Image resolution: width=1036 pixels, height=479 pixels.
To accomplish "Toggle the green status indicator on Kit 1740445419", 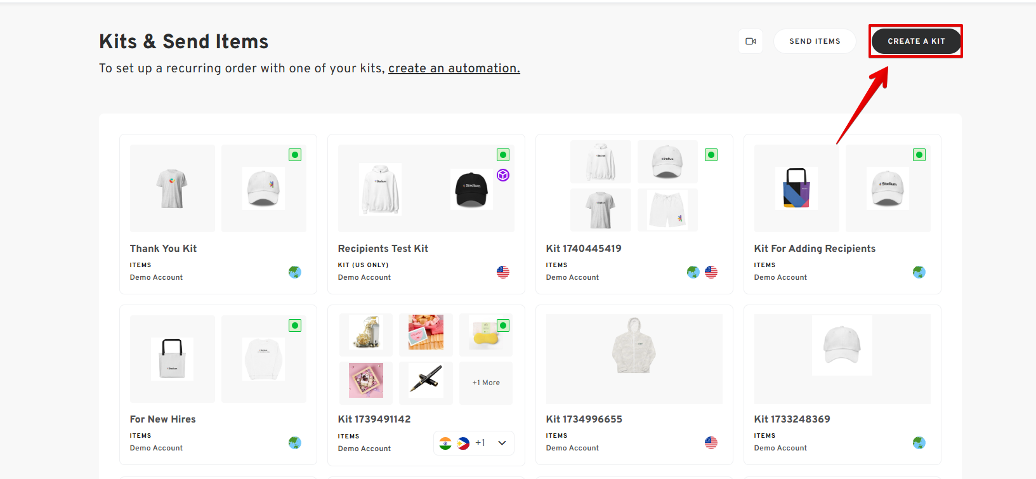I will coord(711,155).
